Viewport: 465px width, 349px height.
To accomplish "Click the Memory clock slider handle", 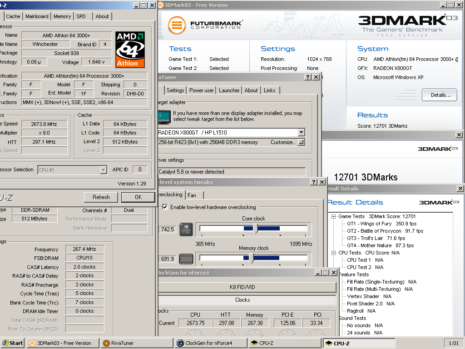I will tap(251, 258).
